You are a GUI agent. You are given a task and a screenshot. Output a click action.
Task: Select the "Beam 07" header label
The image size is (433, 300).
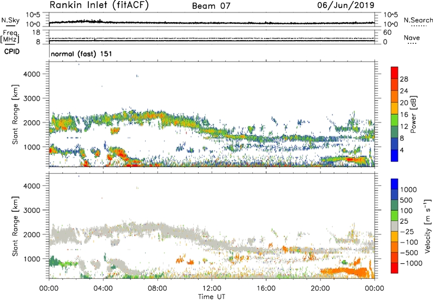[211, 6]
